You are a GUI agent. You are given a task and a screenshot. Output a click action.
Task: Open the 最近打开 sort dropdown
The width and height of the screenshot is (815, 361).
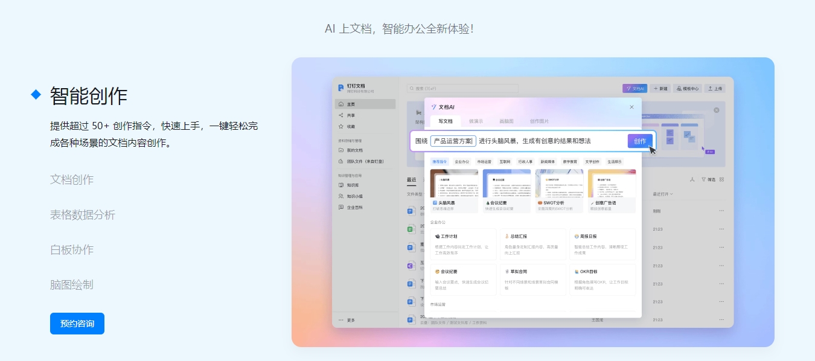(x=663, y=194)
